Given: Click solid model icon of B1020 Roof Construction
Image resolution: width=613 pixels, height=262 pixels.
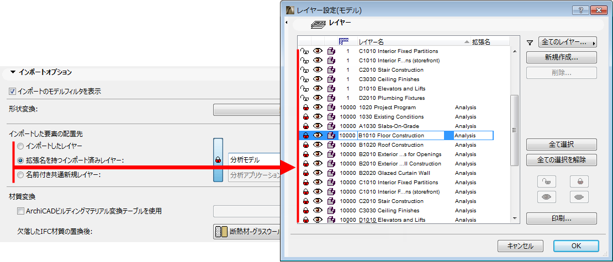Looking at the screenshot, I should [331, 145].
